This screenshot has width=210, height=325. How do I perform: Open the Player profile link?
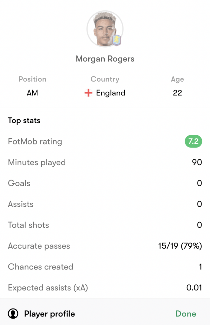49,314
